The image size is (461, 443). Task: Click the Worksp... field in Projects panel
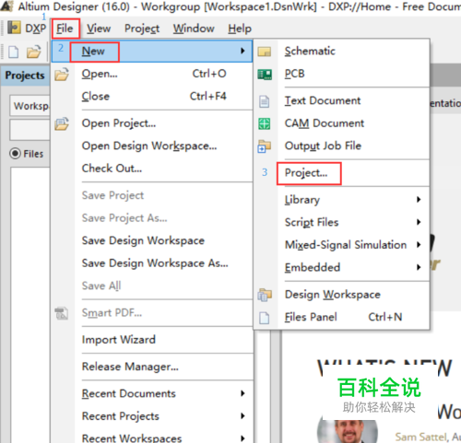click(x=30, y=106)
